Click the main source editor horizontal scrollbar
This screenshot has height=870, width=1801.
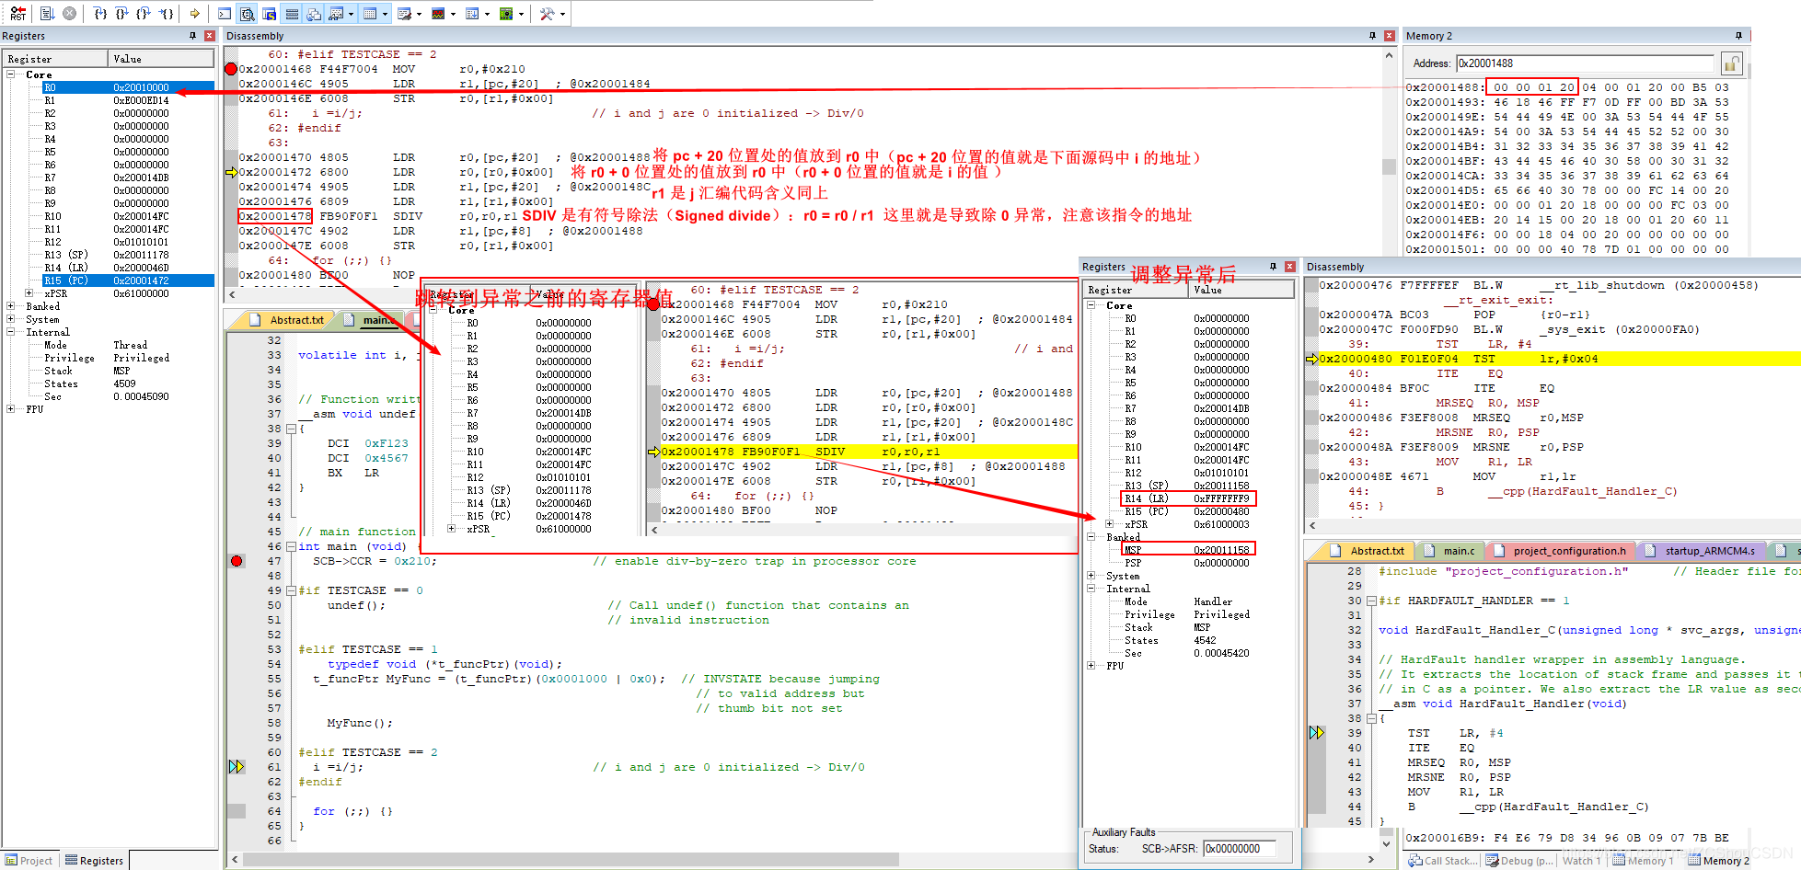(x=571, y=859)
